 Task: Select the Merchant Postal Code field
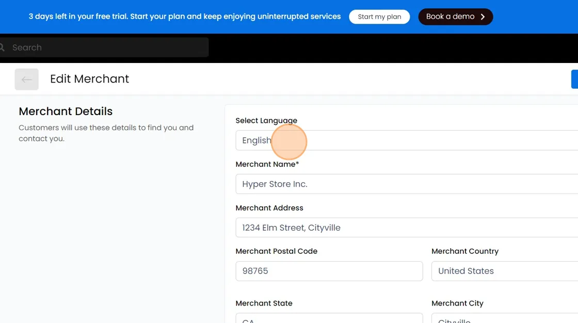(329, 271)
